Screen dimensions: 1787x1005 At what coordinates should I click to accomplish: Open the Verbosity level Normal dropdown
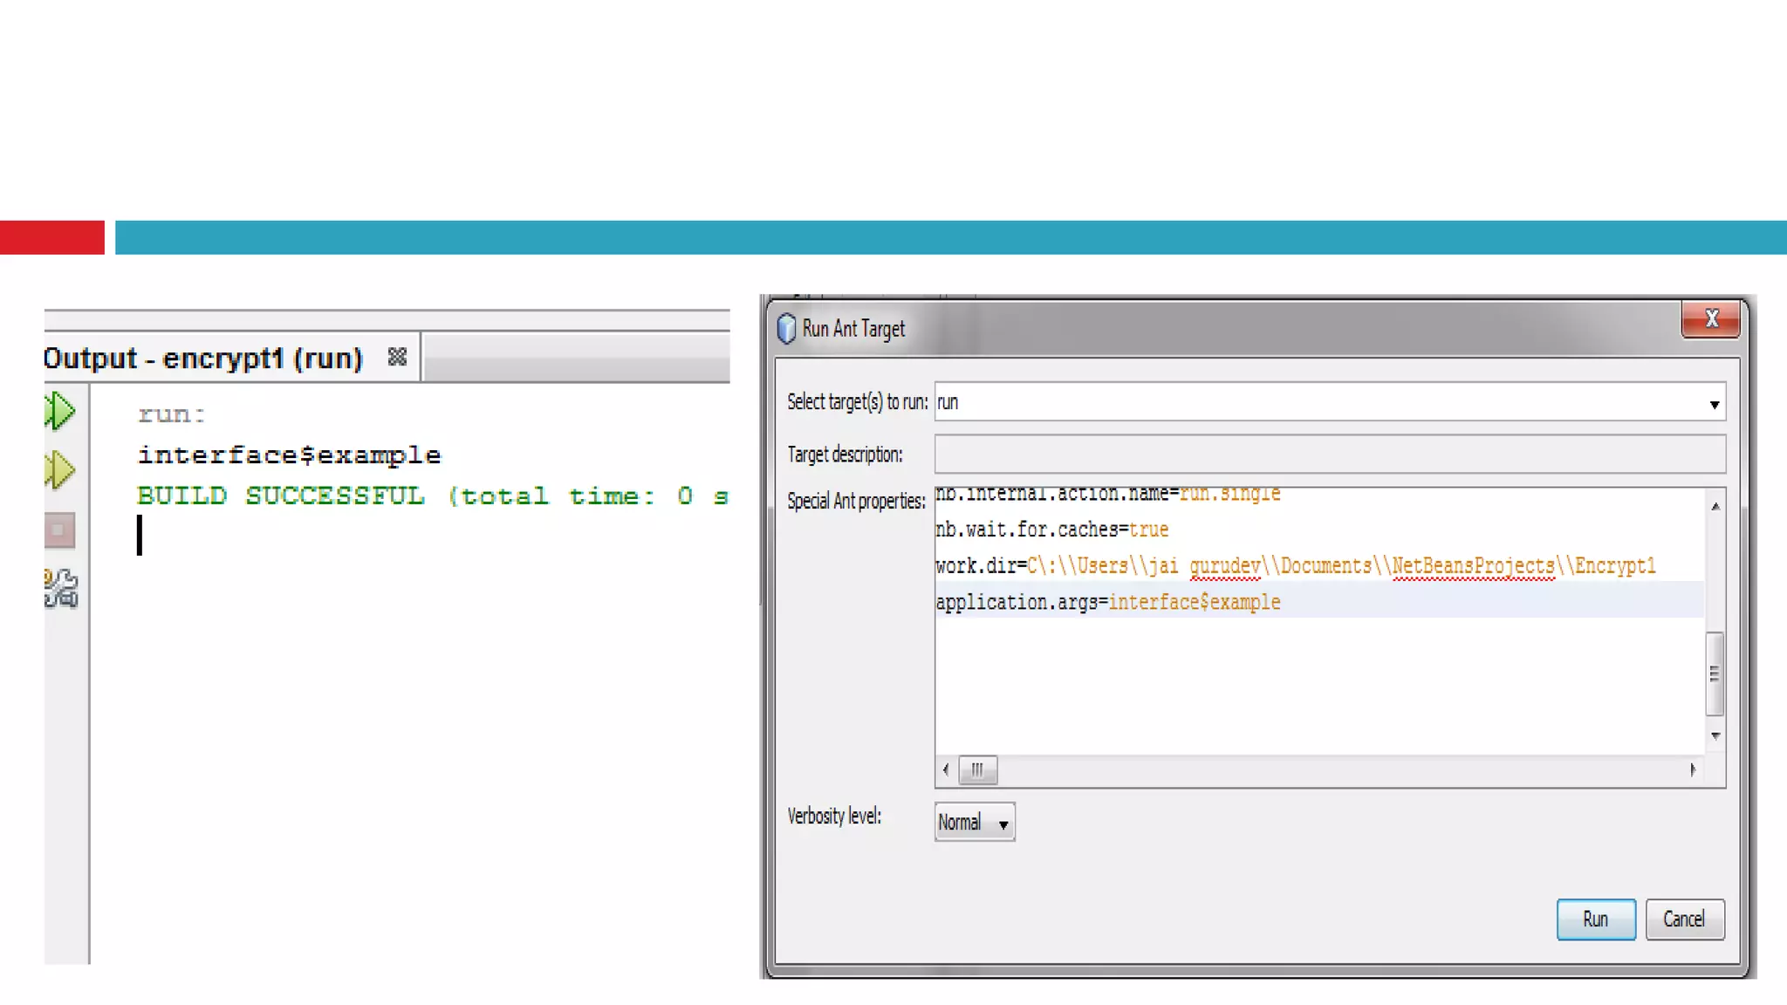(x=975, y=822)
